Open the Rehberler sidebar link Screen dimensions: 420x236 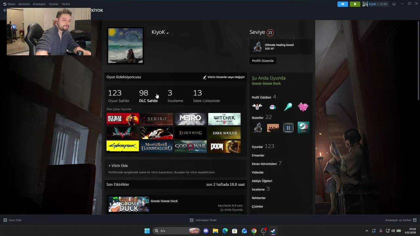(x=259, y=198)
